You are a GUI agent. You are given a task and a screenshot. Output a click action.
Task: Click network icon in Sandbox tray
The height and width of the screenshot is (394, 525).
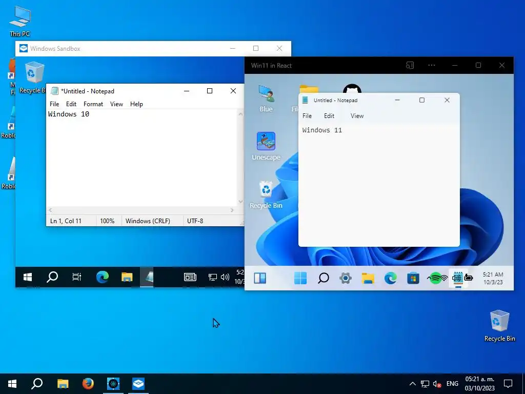213,277
